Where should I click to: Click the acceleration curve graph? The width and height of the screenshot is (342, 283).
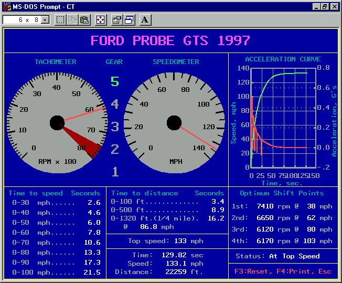tap(283, 117)
